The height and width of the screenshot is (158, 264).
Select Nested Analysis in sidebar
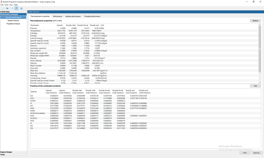coord(13,20)
